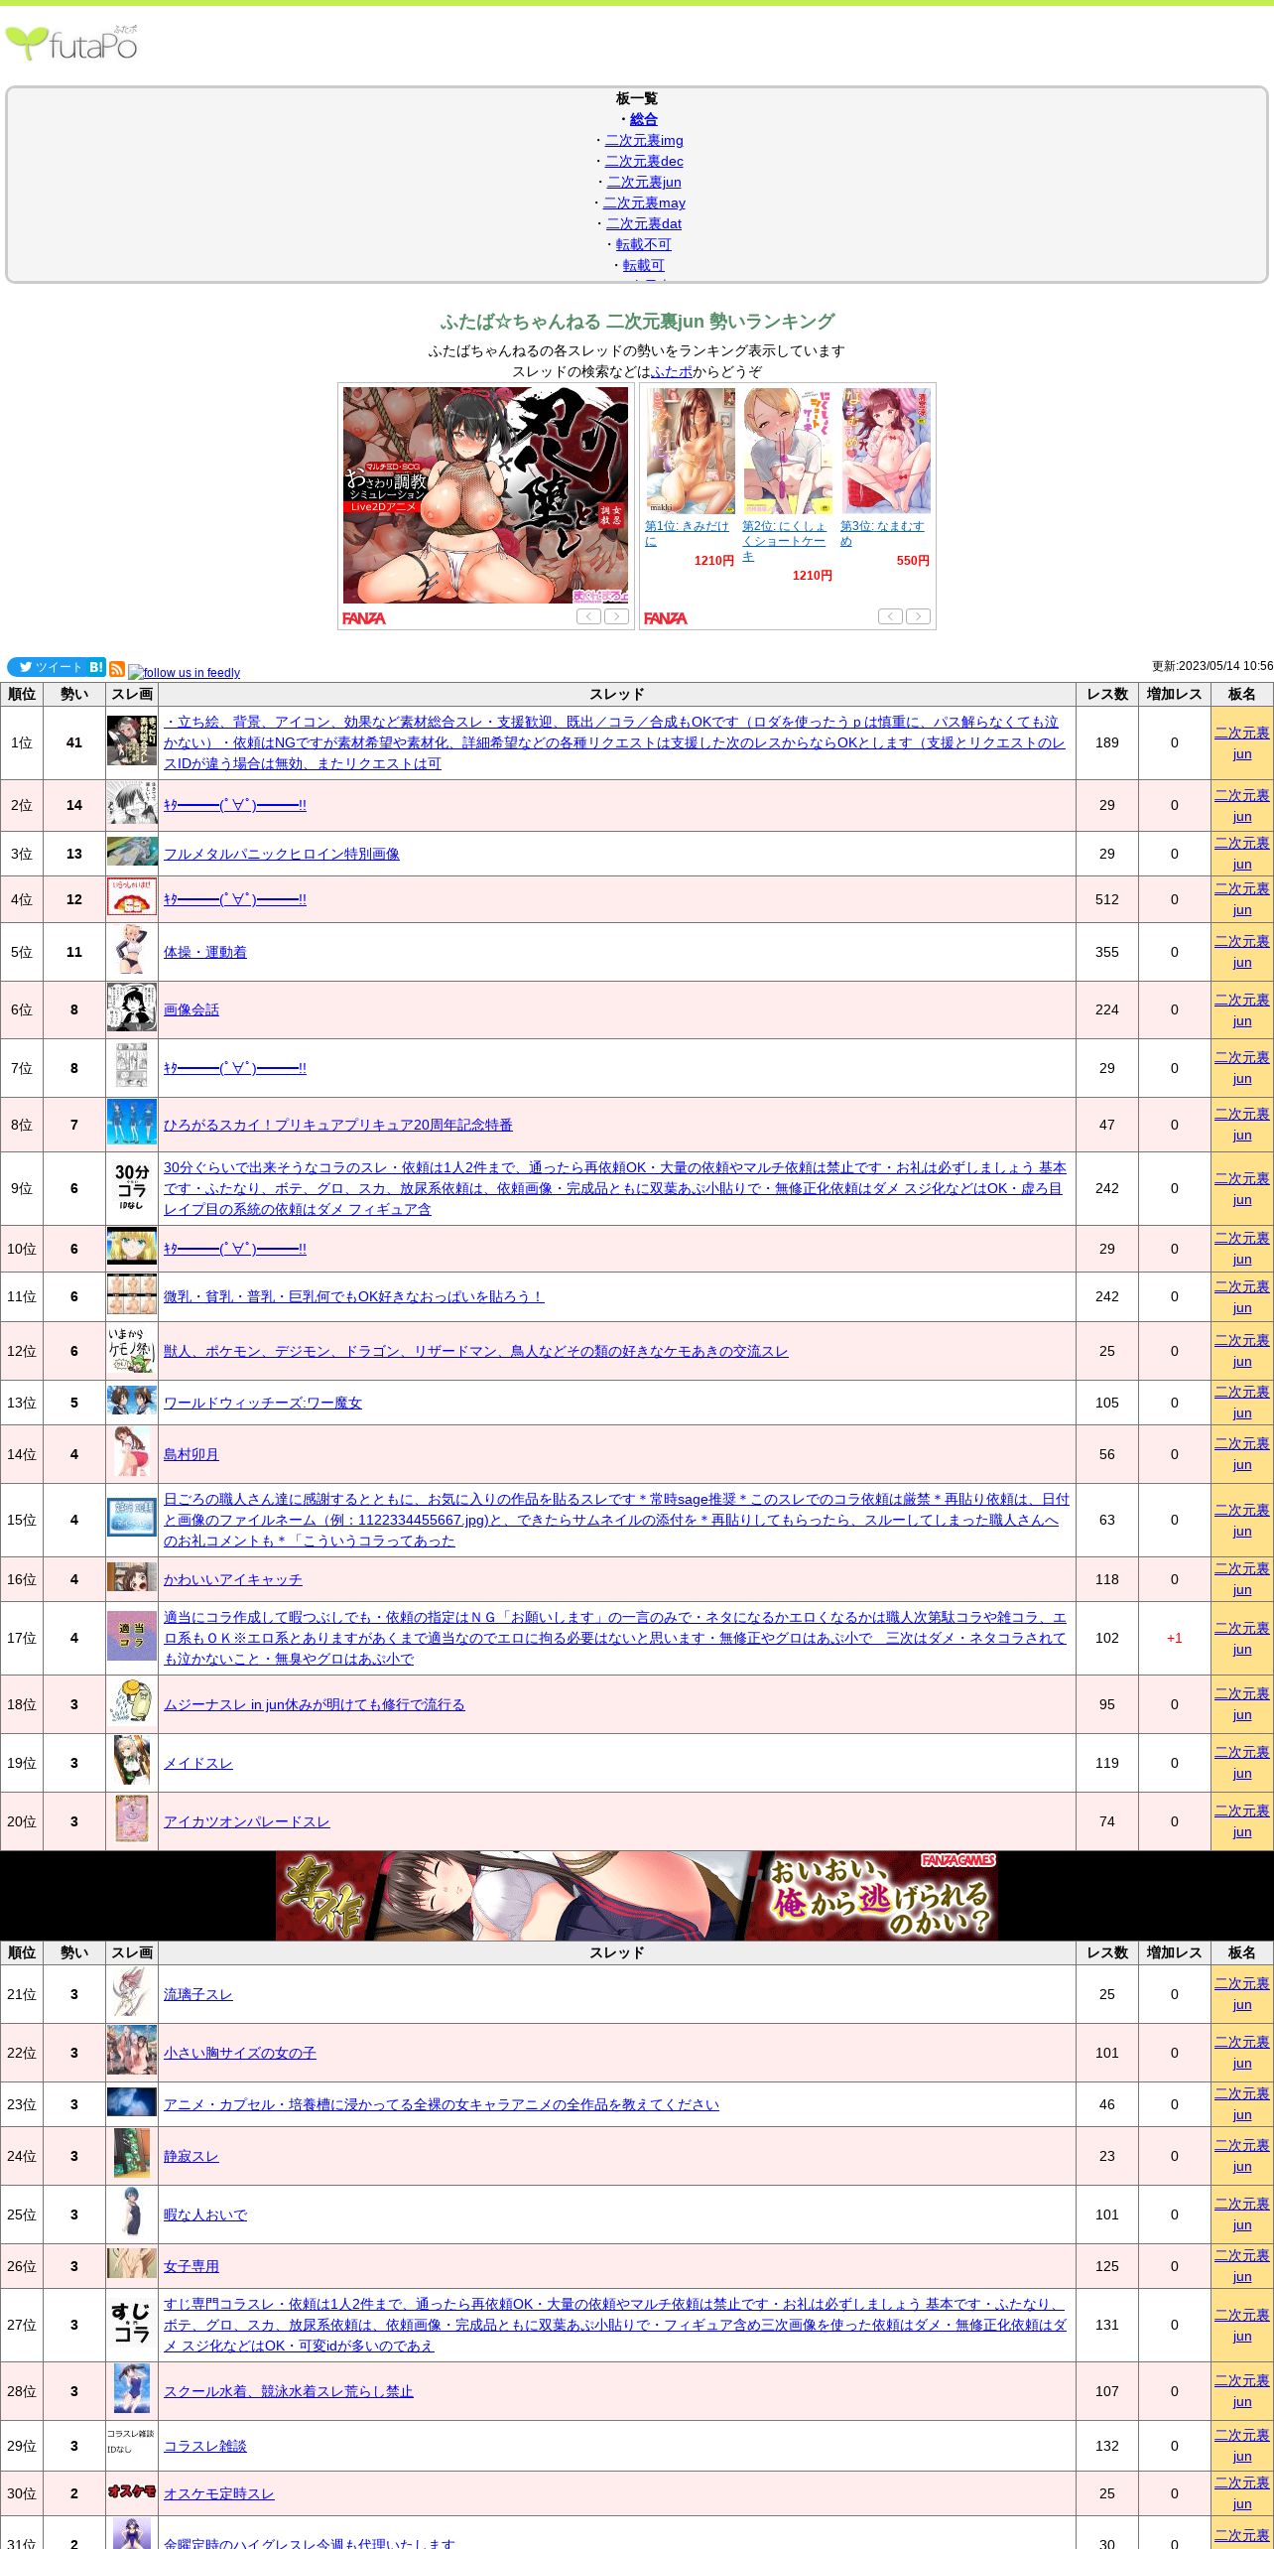1274x2549 pixels.
Task: Select 転載不可 in the board list
Action: (x=644, y=244)
